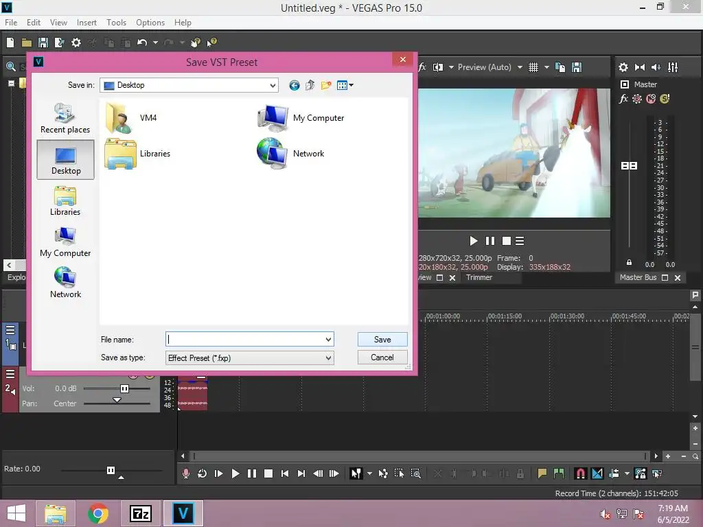Click Save button in Save VST Preset
This screenshot has width=703, height=527.
382,340
